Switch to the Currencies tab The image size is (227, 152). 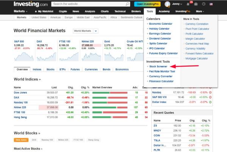coord(91,69)
